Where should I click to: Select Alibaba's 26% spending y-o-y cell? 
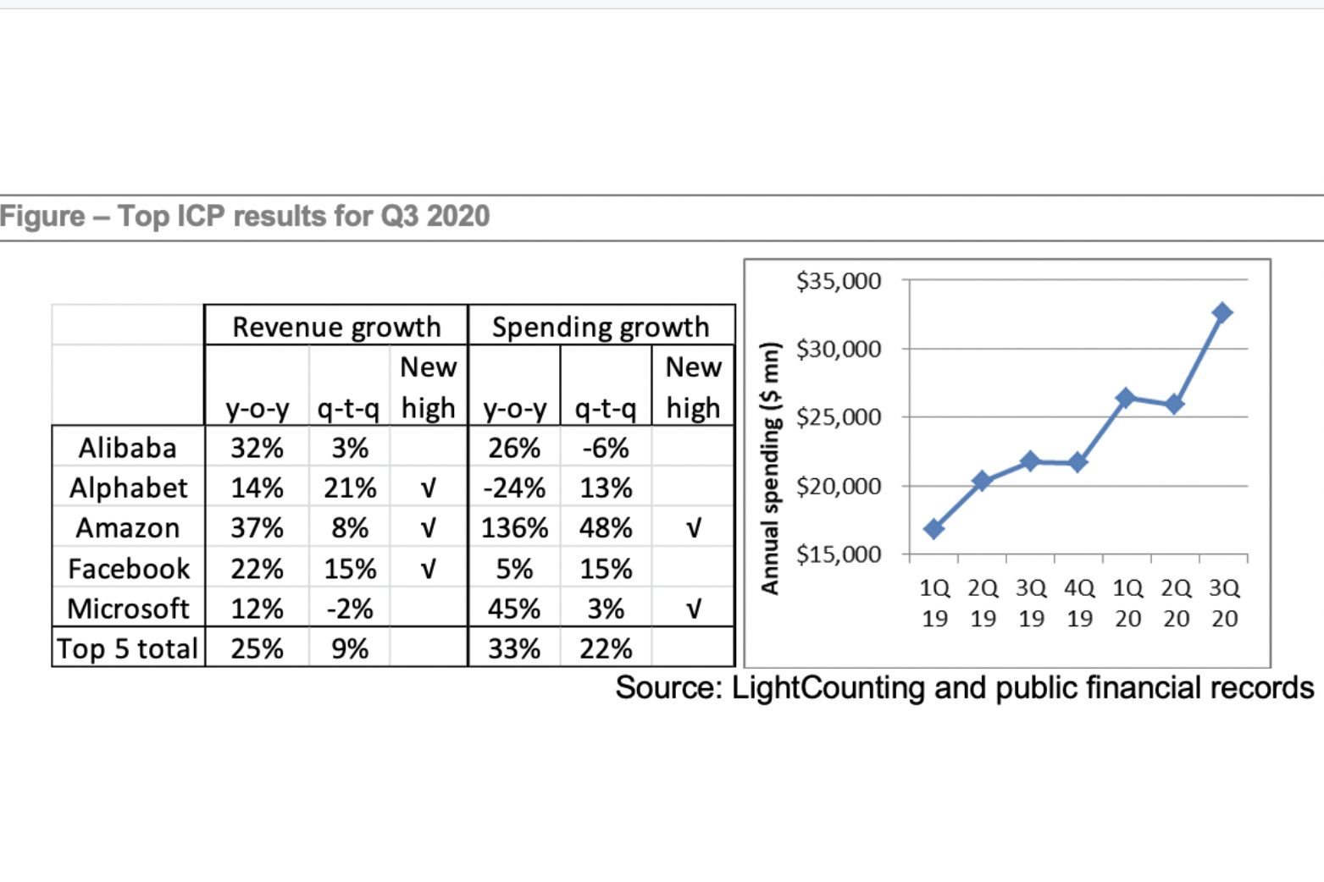(514, 447)
